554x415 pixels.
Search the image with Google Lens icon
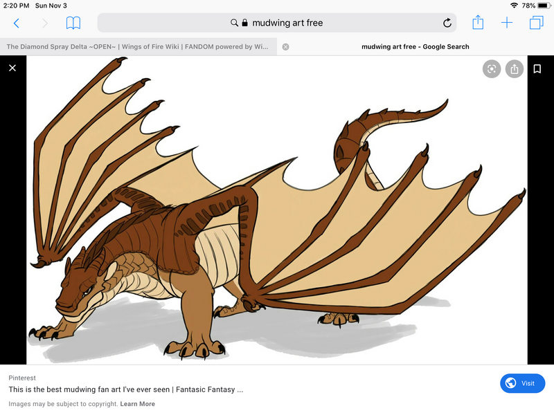492,68
